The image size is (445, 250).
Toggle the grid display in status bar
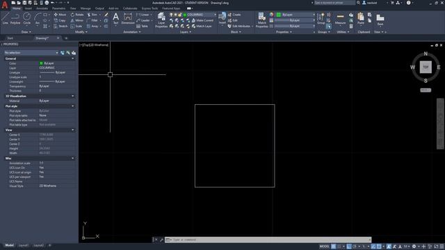point(334,247)
